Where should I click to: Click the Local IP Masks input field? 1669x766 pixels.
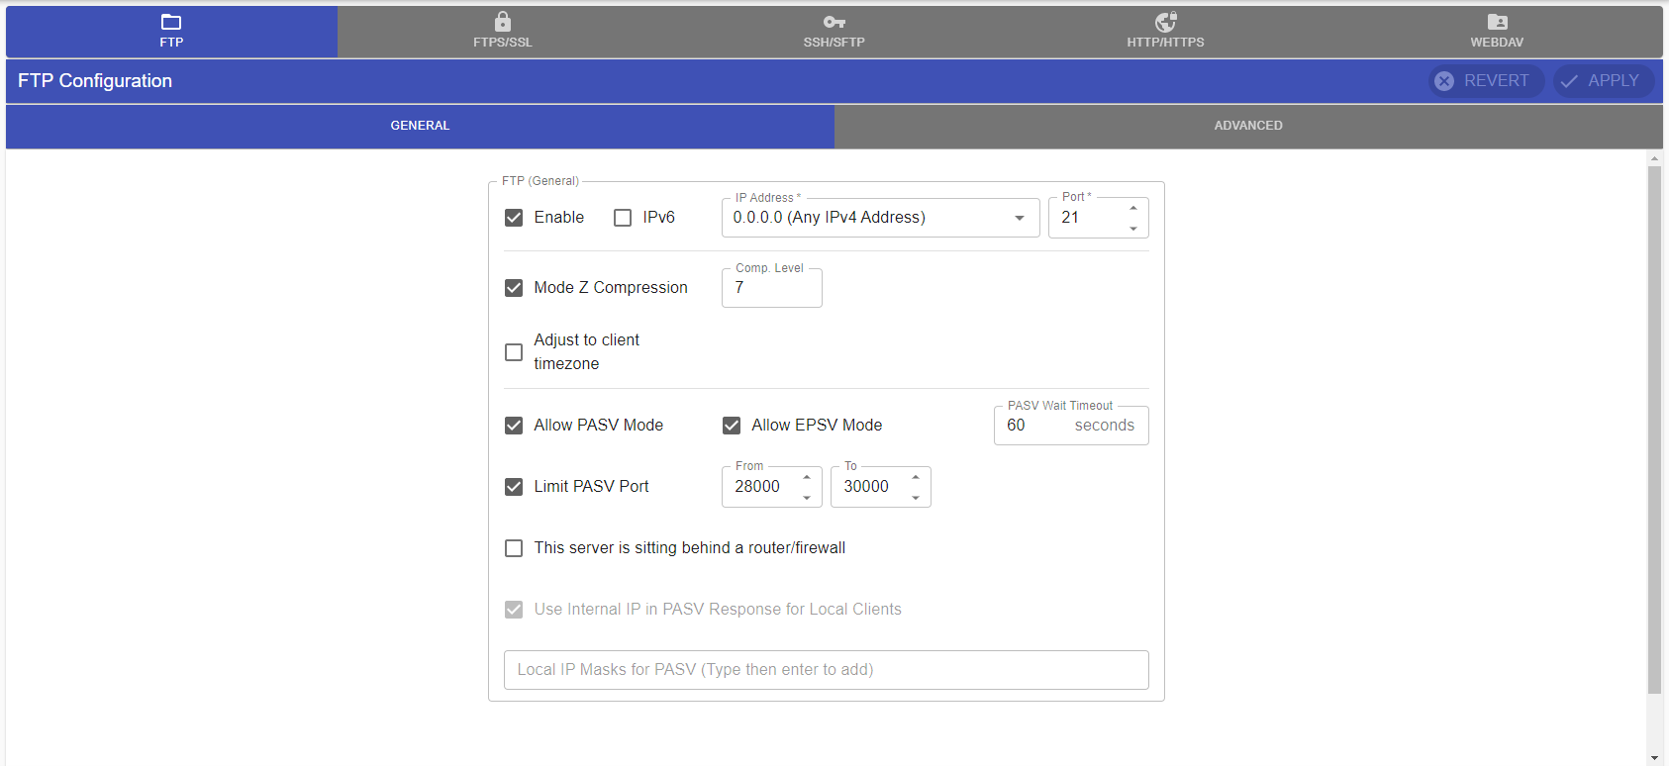point(826,670)
